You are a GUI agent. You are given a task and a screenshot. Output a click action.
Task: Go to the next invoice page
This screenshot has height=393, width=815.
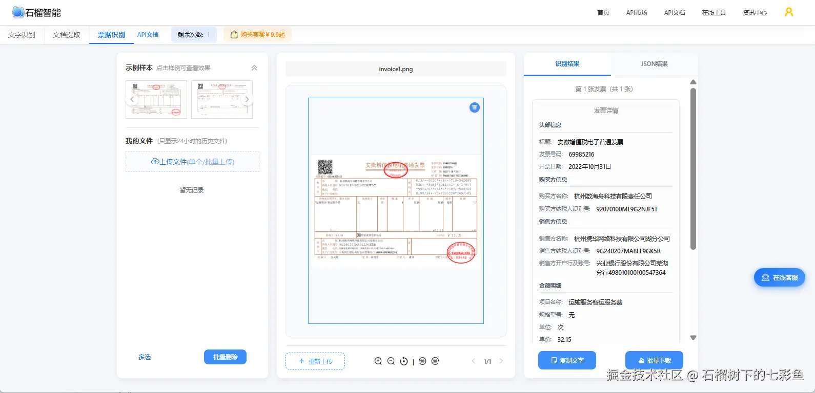(x=501, y=361)
